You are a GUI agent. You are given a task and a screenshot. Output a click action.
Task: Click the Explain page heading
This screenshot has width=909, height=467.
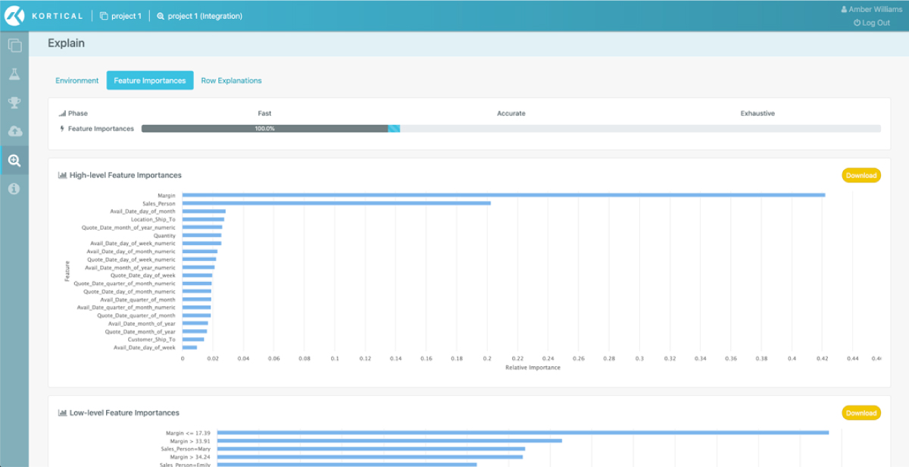67,43
